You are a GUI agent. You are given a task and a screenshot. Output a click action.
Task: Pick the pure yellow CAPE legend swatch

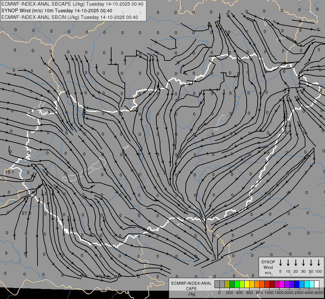[x=247, y=284]
